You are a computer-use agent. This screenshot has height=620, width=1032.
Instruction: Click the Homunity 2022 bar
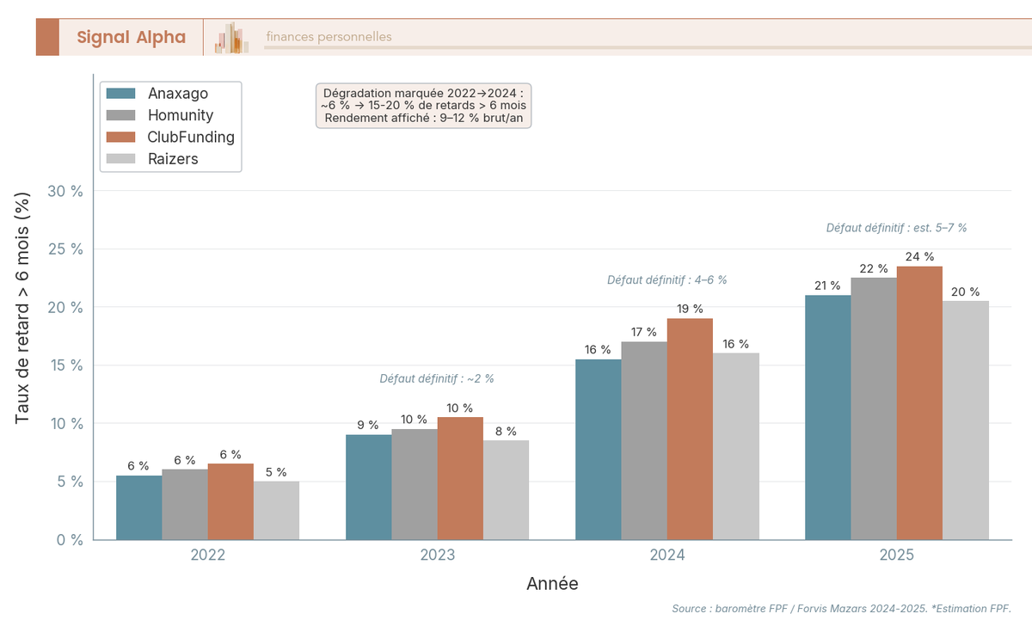click(185, 505)
